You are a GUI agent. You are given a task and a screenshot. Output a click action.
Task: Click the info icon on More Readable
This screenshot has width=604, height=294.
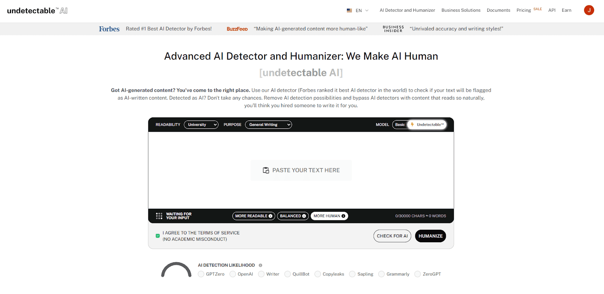pos(270,216)
